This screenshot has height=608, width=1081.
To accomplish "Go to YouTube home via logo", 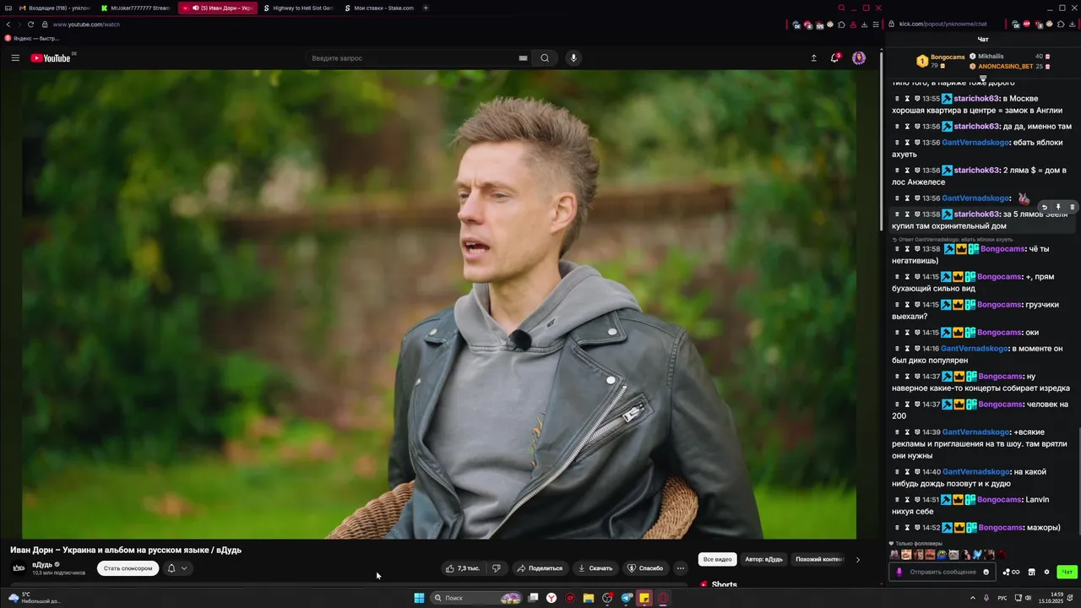I will [x=51, y=58].
